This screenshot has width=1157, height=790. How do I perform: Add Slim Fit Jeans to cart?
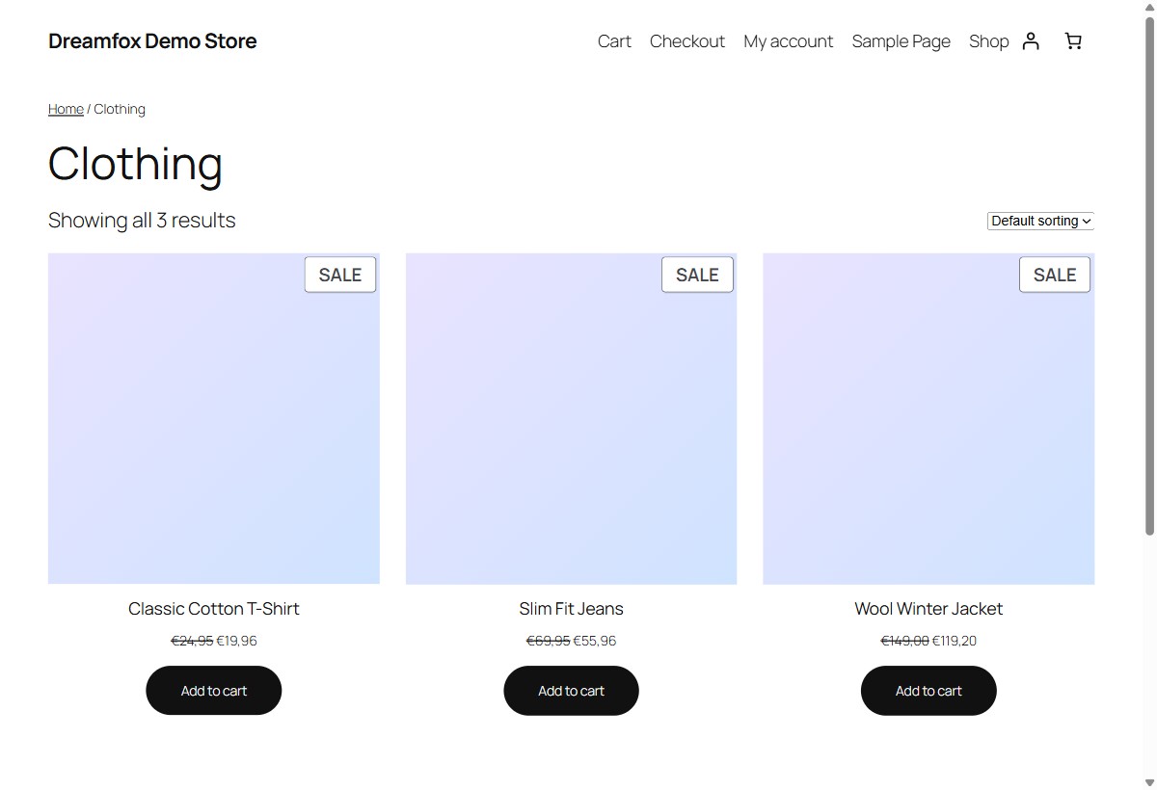click(571, 691)
